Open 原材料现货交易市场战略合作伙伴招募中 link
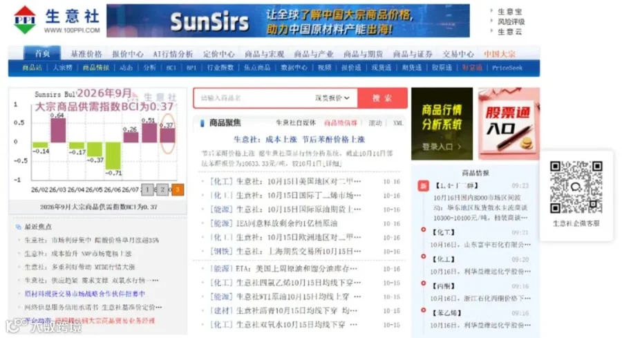This screenshot has height=338, width=622. 85,294
